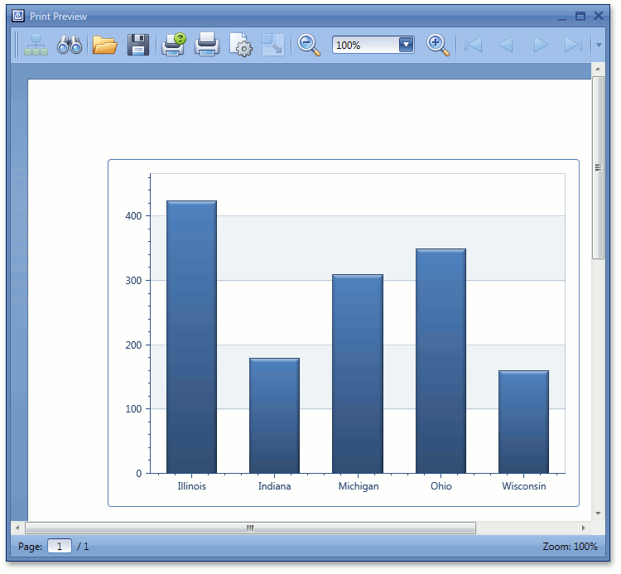621x574 pixels.
Task: Click the Michigan bar in the chart
Action: click(358, 374)
